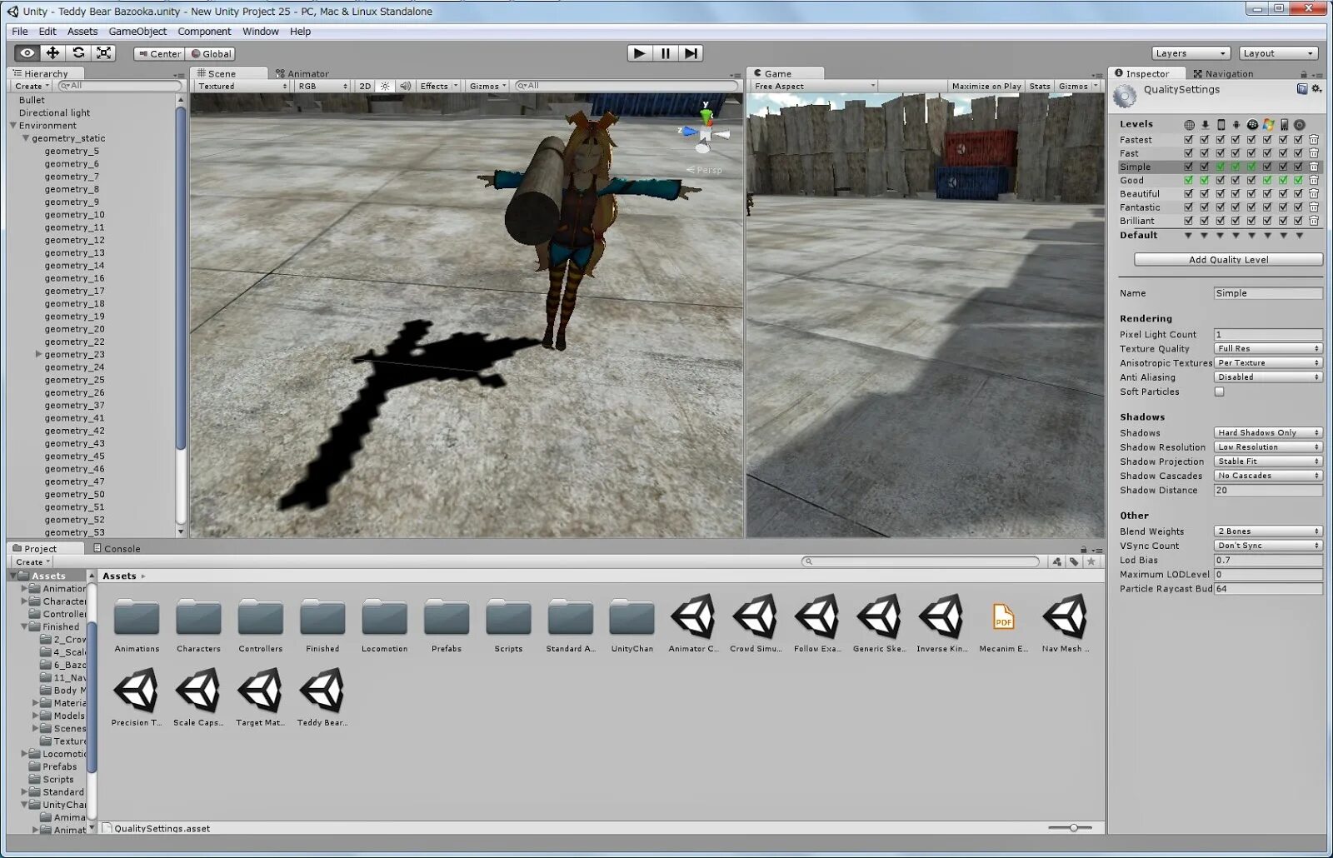Toggle scene audio speaker icon

pos(405,86)
